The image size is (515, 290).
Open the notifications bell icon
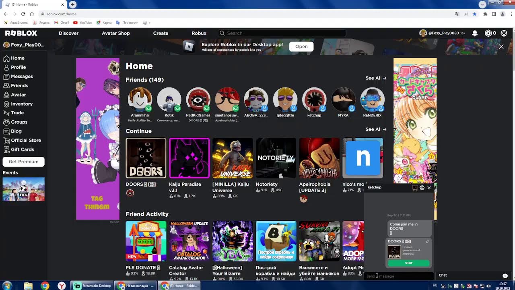point(475,33)
